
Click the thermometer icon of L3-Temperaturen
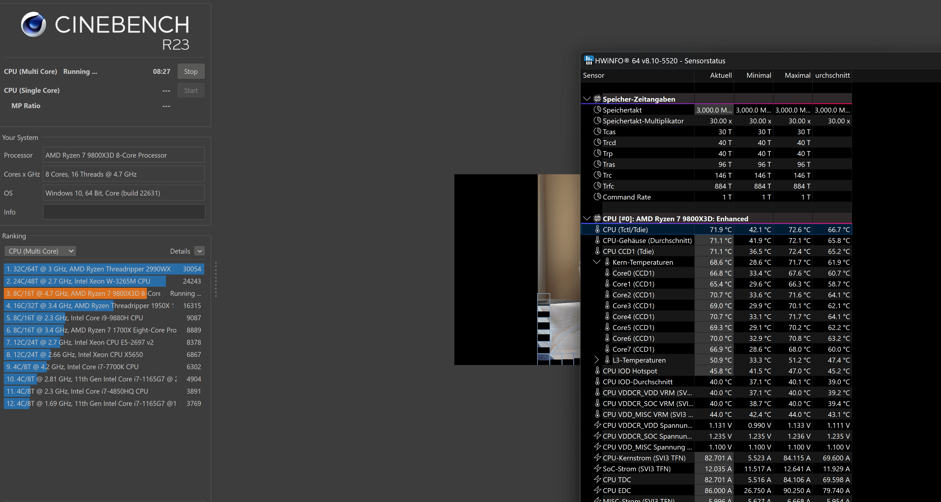pyautogui.click(x=607, y=360)
